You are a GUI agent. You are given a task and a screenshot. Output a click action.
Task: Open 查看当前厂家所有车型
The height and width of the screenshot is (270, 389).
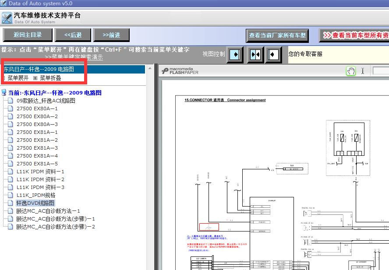tap(277, 35)
